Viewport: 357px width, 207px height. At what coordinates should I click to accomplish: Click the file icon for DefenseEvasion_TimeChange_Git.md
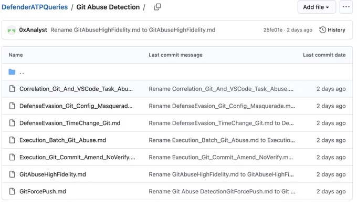[x=12, y=123]
